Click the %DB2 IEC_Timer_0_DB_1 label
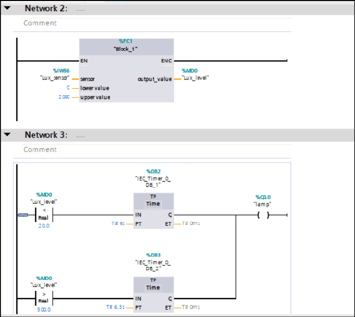The image size is (355, 317). pyautogui.click(x=153, y=178)
